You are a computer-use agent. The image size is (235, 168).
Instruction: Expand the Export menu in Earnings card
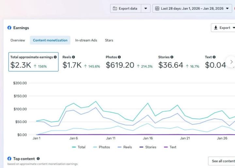[225, 28]
